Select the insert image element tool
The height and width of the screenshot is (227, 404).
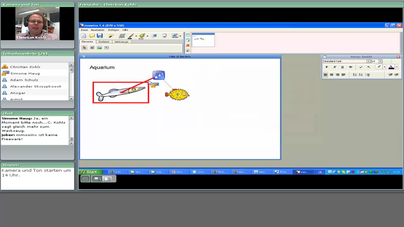point(100,48)
